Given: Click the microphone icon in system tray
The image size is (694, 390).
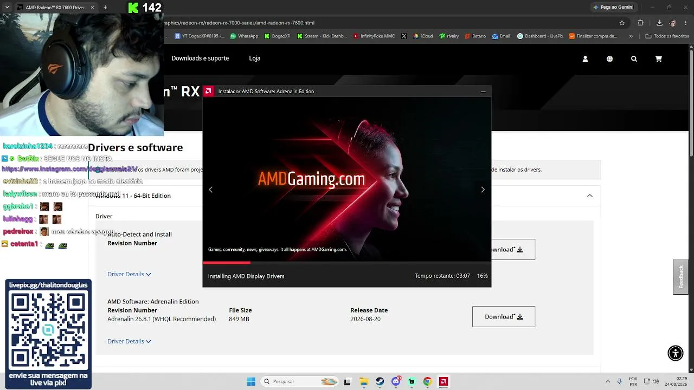Looking at the screenshot, I should tap(620, 381).
